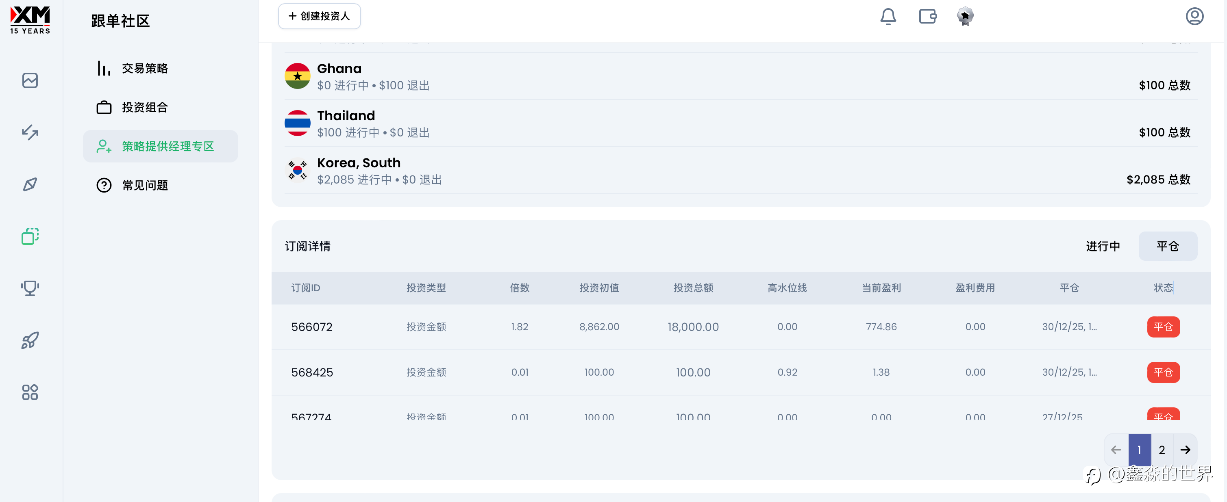This screenshot has height=502, width=1227.
Task: Open the user profile icon
Action: pyautogui.click(x=1194, y=17)
